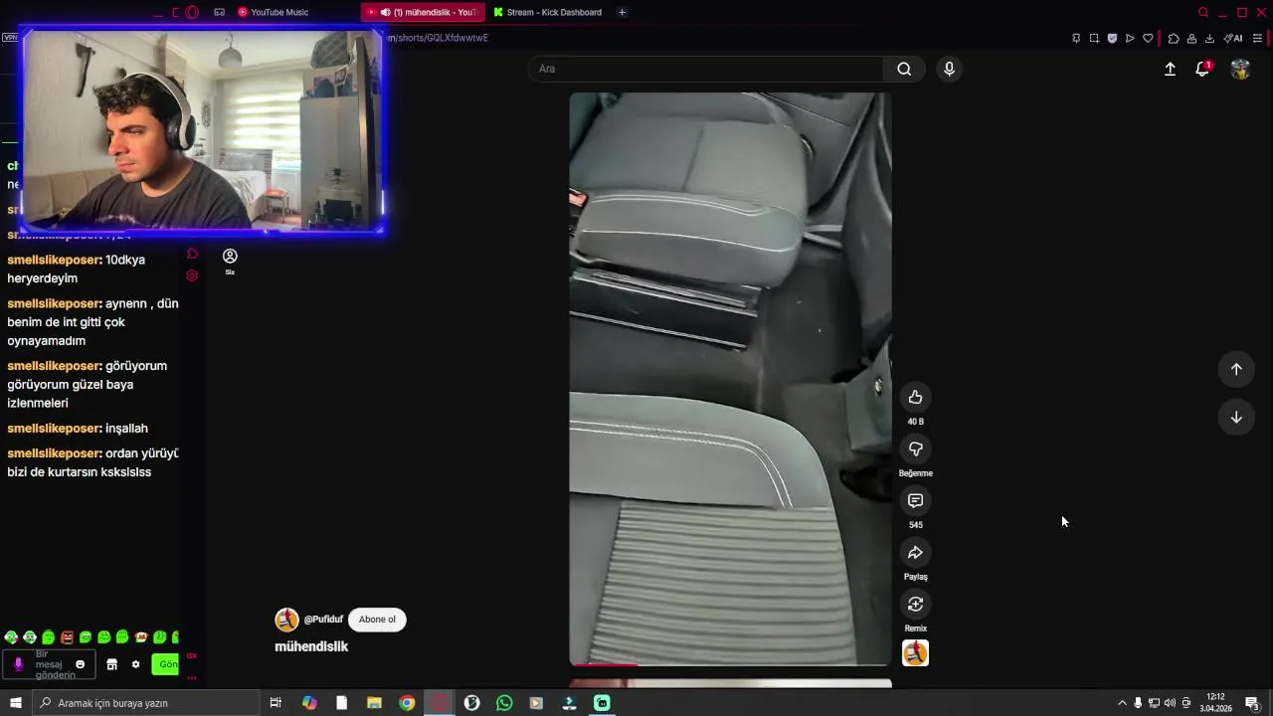Open browser downloads icon
1273x716 pixels.
point(1209,38)
